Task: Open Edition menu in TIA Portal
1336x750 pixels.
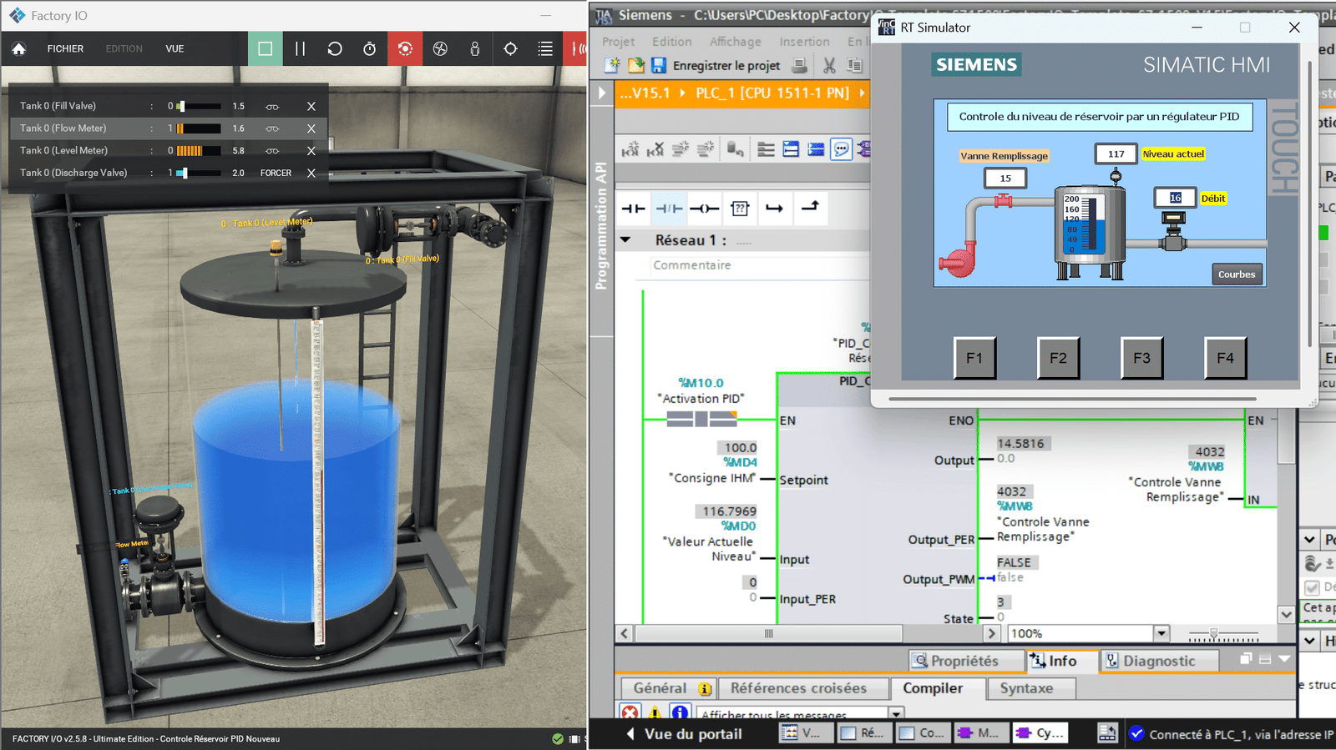Action: [x=672, y=42]
